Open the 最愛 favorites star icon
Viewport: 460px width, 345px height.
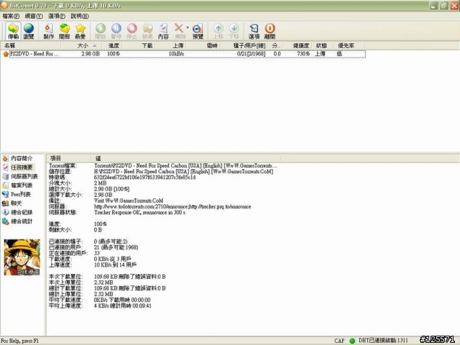80,31
